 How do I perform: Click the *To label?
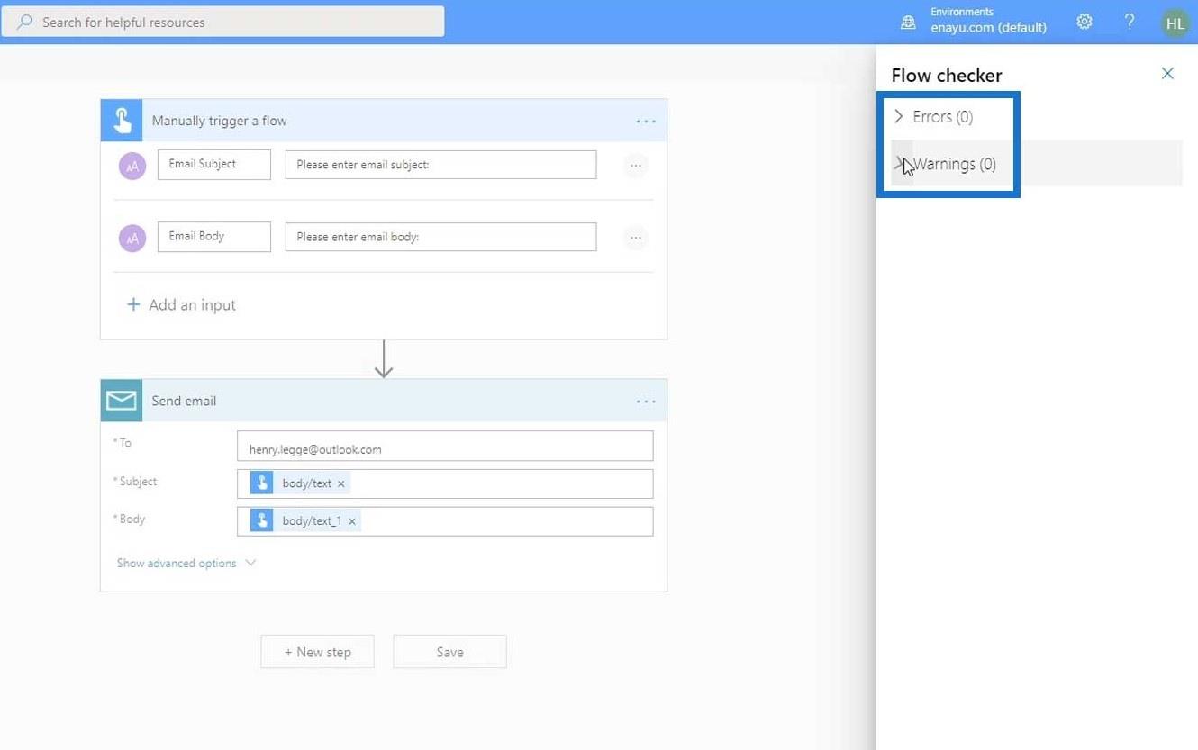tap(122, 443)
